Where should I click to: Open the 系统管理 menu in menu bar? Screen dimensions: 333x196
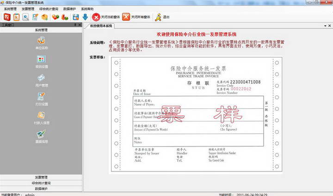click(10, 9)
